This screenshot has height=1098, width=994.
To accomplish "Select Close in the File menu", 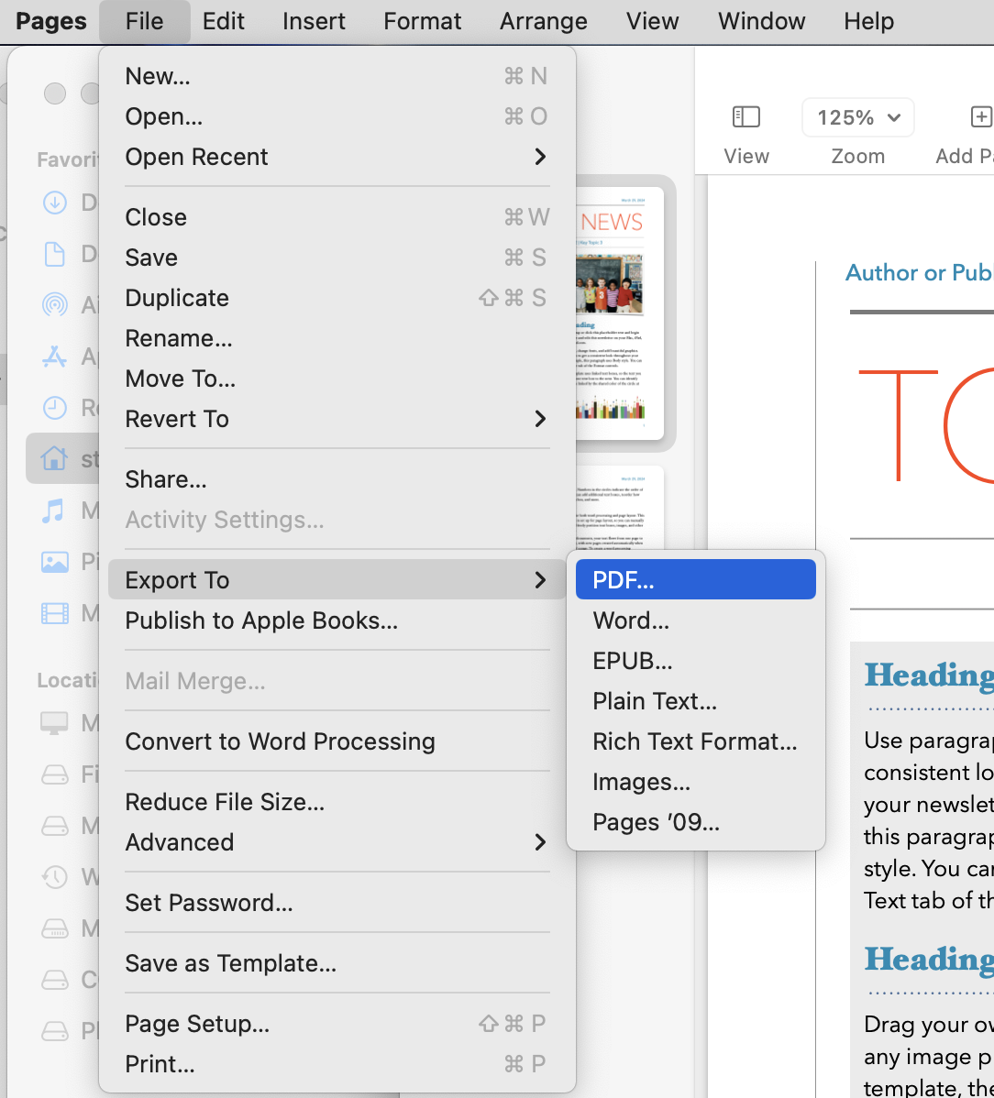I will [337, 217].
